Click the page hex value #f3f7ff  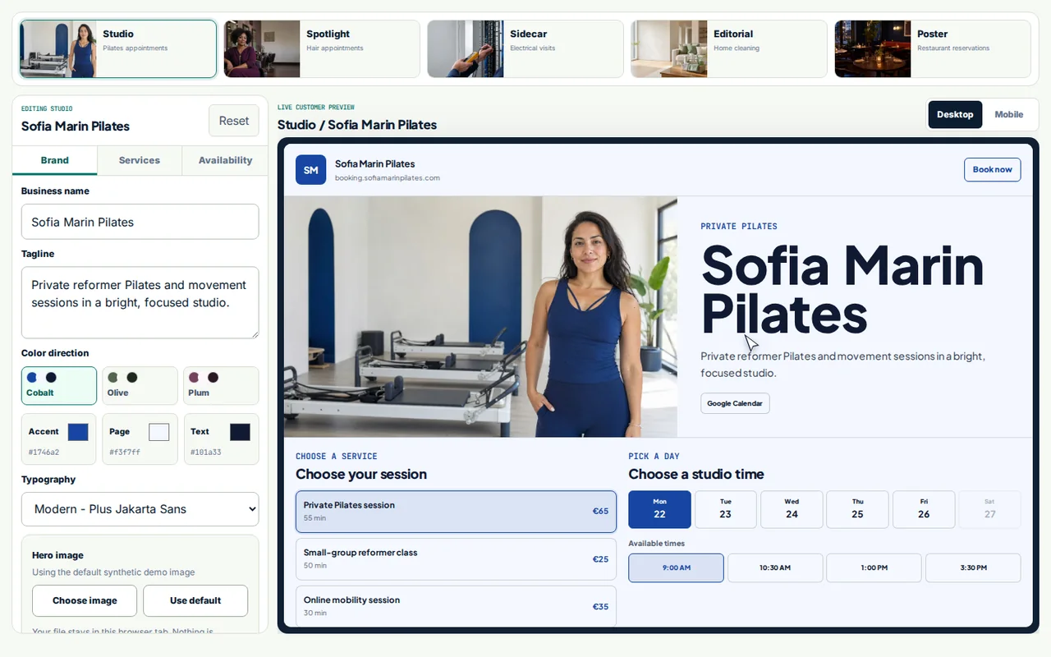coord(125,452)
